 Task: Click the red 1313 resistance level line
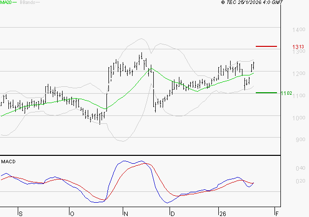pyautogui.click(x=266, y=46)
